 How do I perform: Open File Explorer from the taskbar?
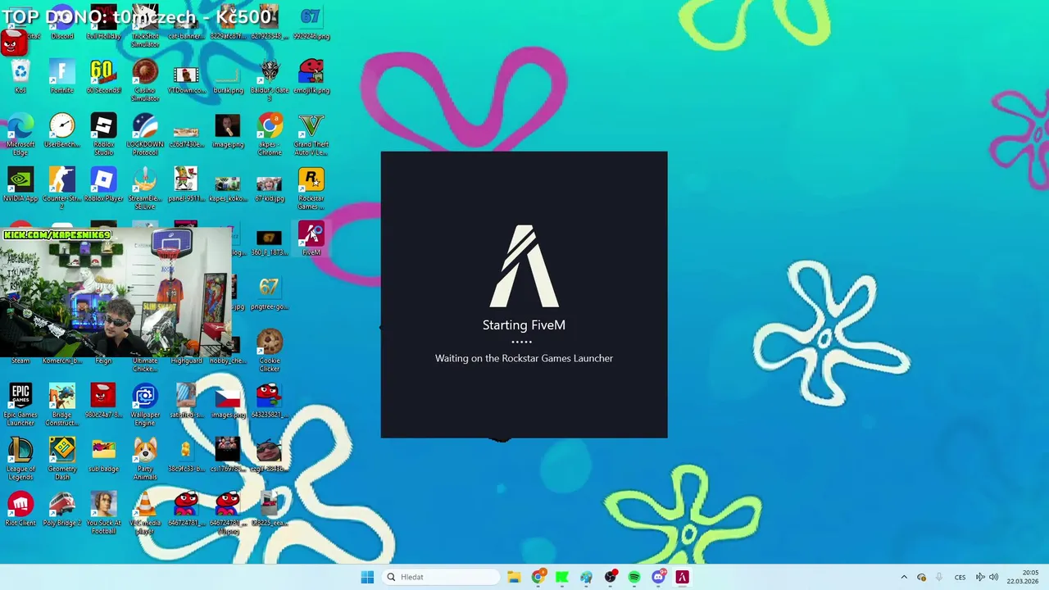pos(514,577)
